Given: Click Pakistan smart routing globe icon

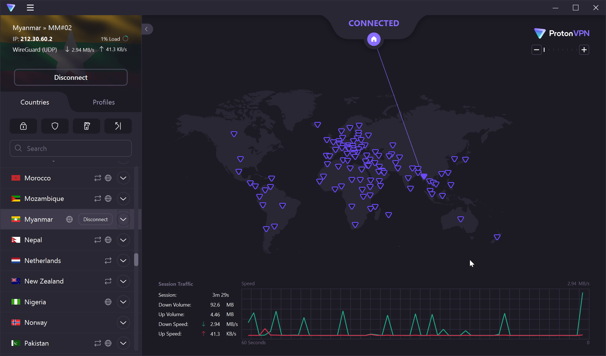Looking at the screenshot, I should [x=108, y=343].
